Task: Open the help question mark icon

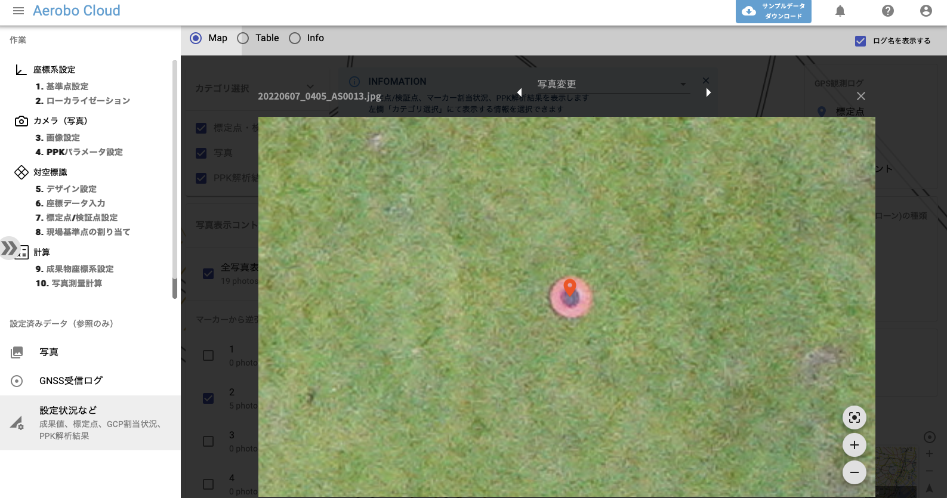Action: (x=888, y=11)
